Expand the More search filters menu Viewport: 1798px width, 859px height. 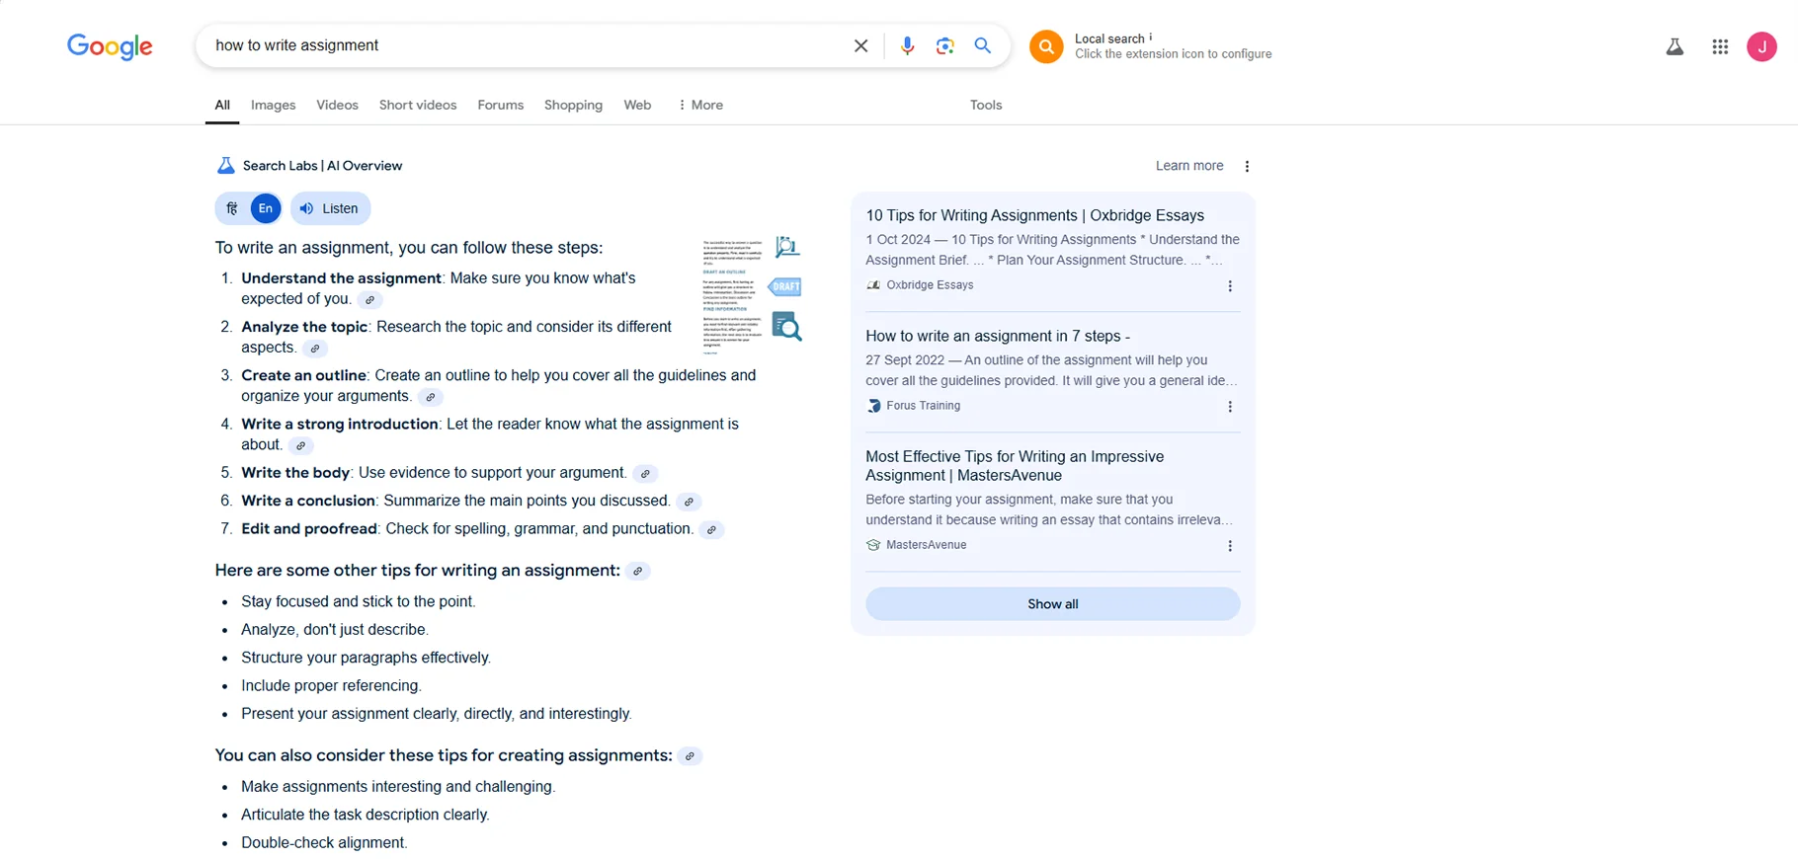click(x=700, y=105)
